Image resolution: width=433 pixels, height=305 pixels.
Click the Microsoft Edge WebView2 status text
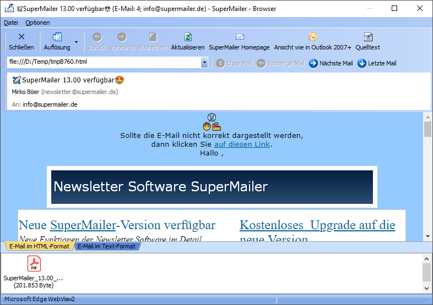[40, 299]
